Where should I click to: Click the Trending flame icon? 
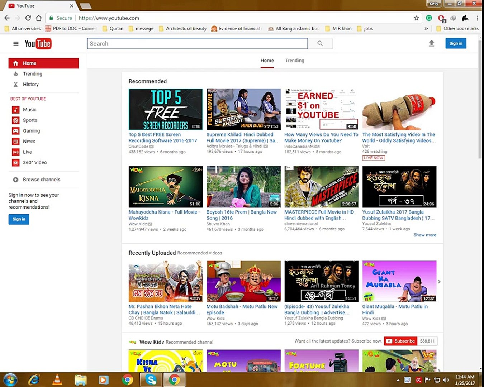[15, 74]
